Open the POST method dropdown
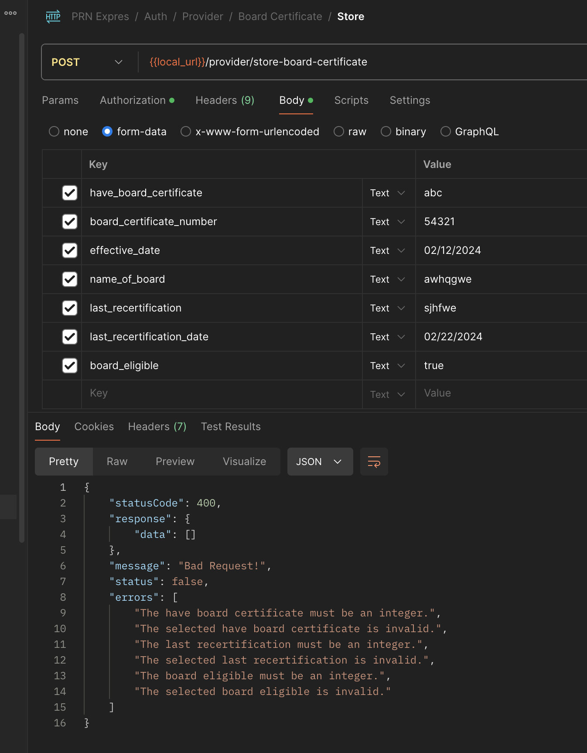 [x=87, y=62]
